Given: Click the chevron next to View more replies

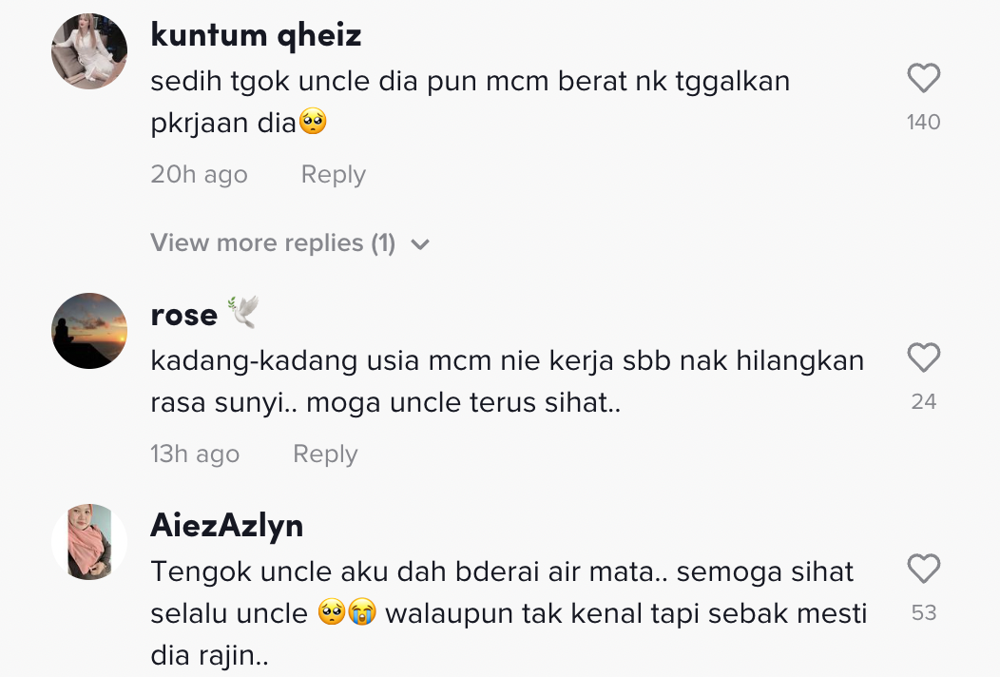Looking at the screenshot, I should point(420,244).
